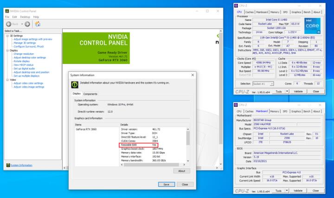The image size is (334, 198).
Task: Open Set up multiple displays
Action: 26,76
